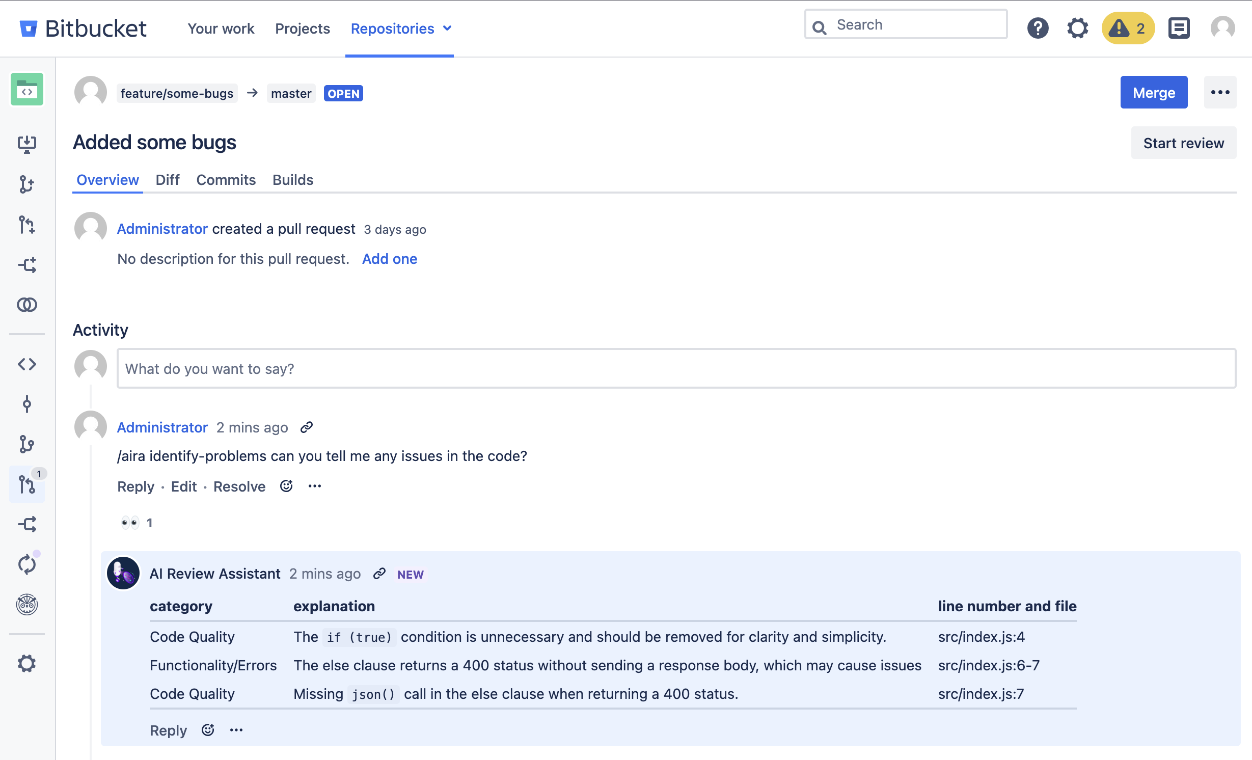Open the Forks icon in the sidebar
Screen dimensions: 1252x760
(26, 525)
